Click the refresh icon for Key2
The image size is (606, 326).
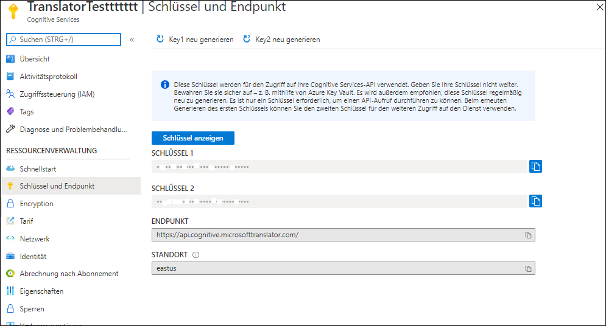247,39
